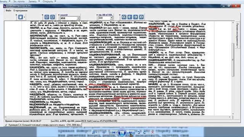Click the headword НАЦАРАПАТЬ in the page
The image size is (244, 137).
tap(37, 67)
